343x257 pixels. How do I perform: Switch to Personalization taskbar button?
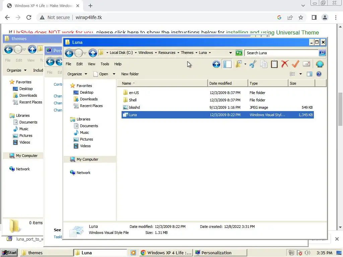point(220,253)
